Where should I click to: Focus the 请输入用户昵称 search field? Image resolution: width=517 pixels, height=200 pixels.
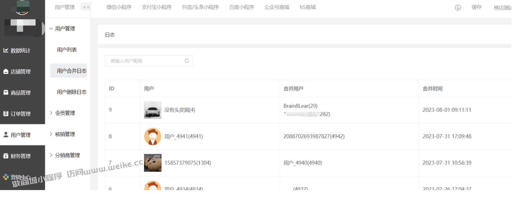149,61
